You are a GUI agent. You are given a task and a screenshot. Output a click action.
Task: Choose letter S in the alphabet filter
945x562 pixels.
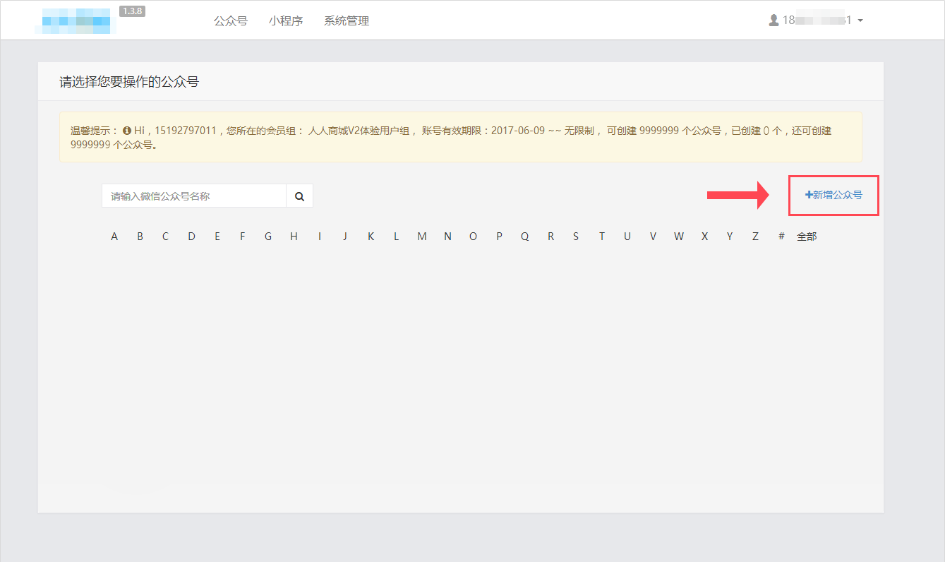[576, 237]
